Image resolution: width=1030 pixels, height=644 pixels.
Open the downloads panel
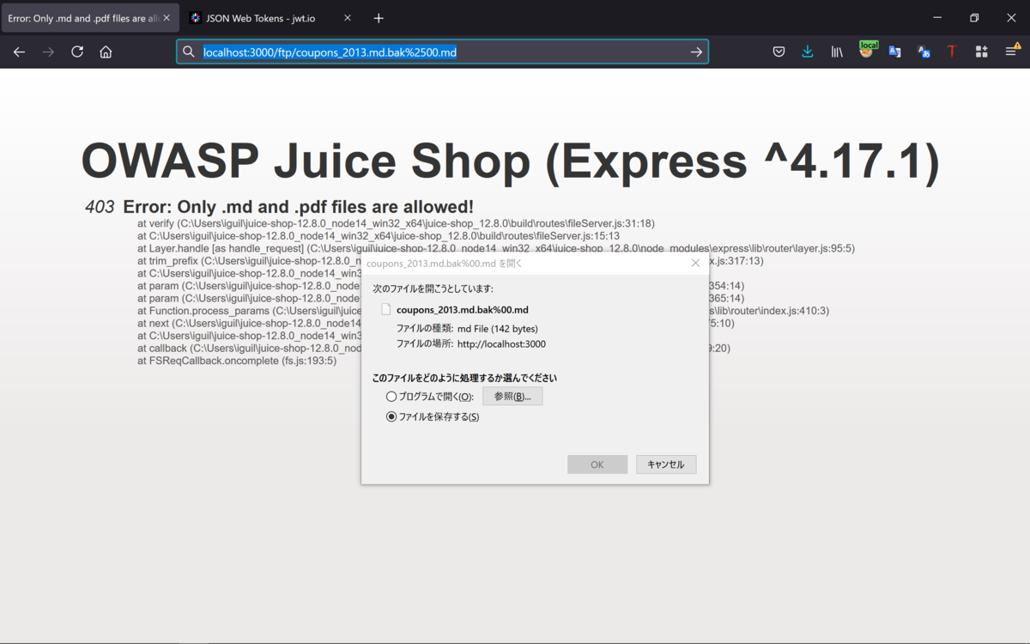click(808, 52)
